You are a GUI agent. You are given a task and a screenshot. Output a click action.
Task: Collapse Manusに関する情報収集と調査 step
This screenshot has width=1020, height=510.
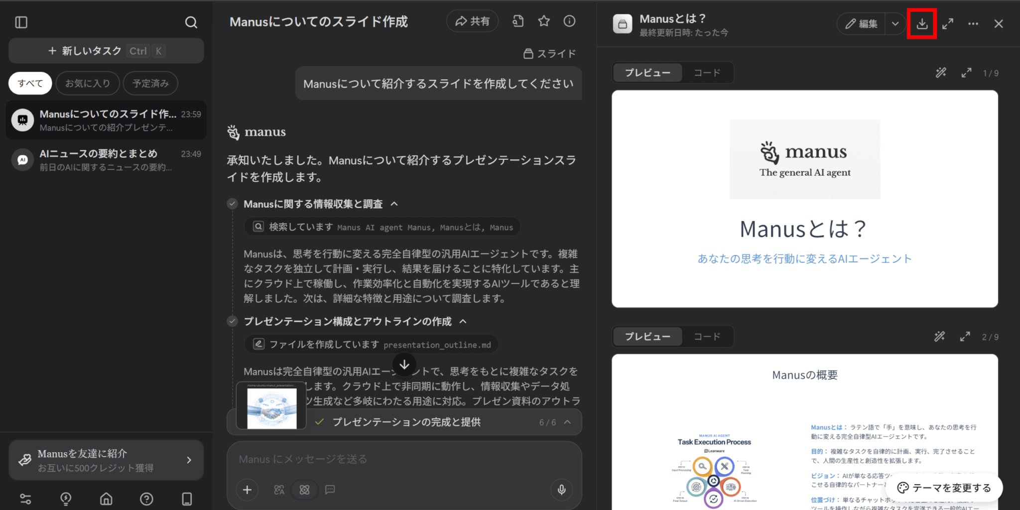[394, 204]
